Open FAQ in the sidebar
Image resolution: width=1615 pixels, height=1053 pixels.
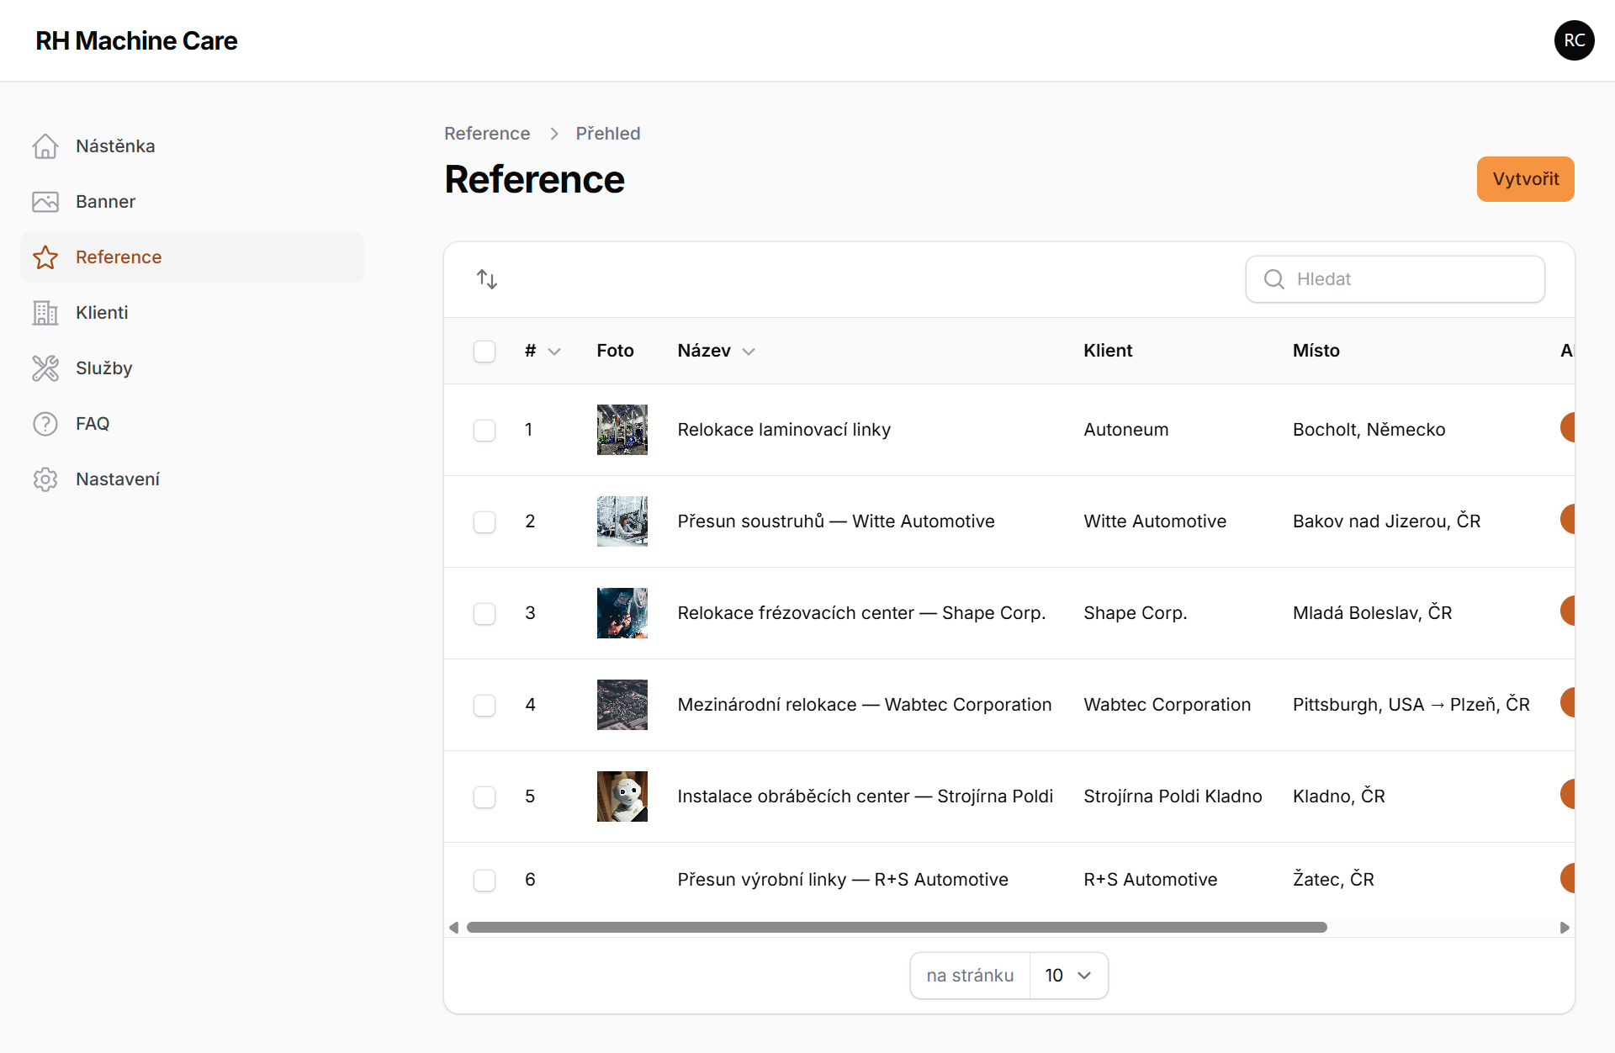click(193, 424)
